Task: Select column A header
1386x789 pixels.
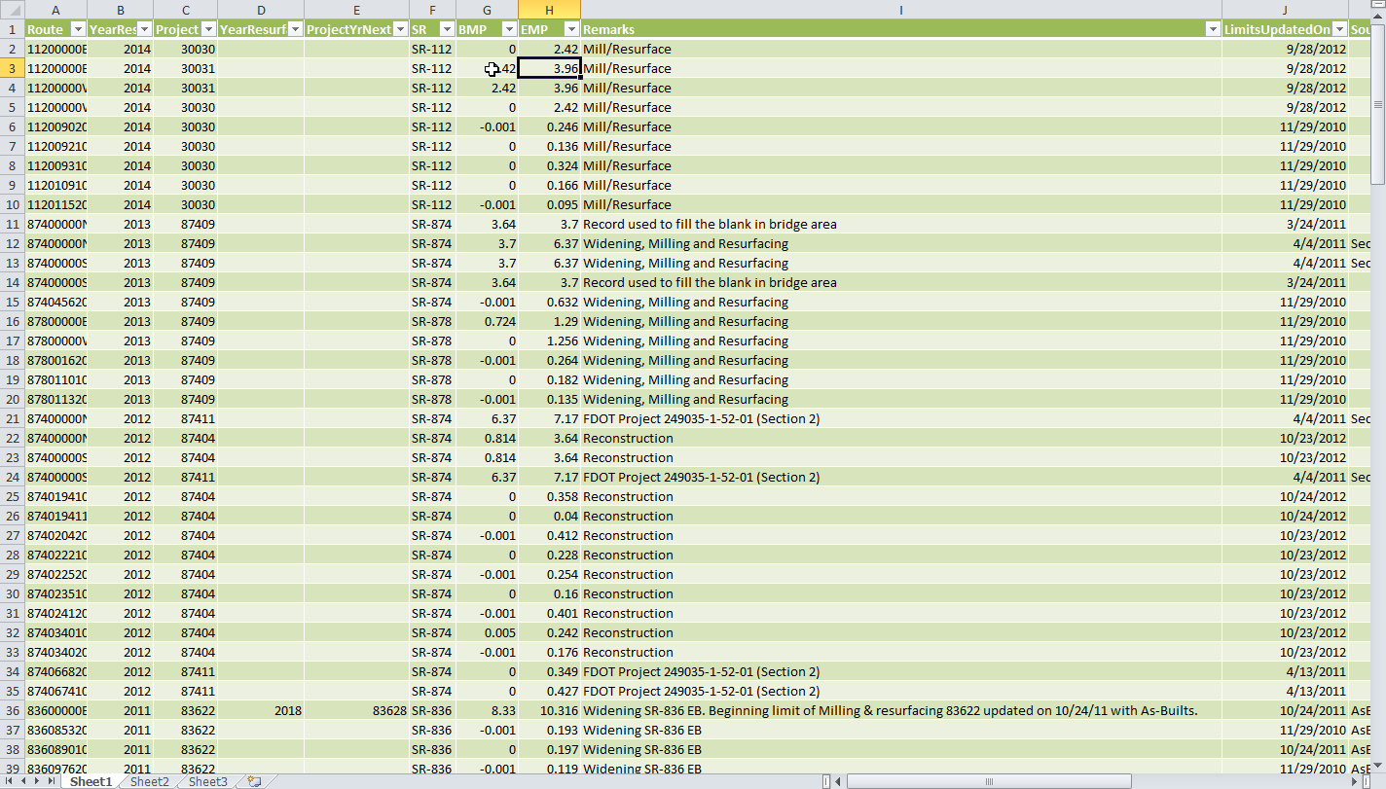Action: tap(55, 9)
